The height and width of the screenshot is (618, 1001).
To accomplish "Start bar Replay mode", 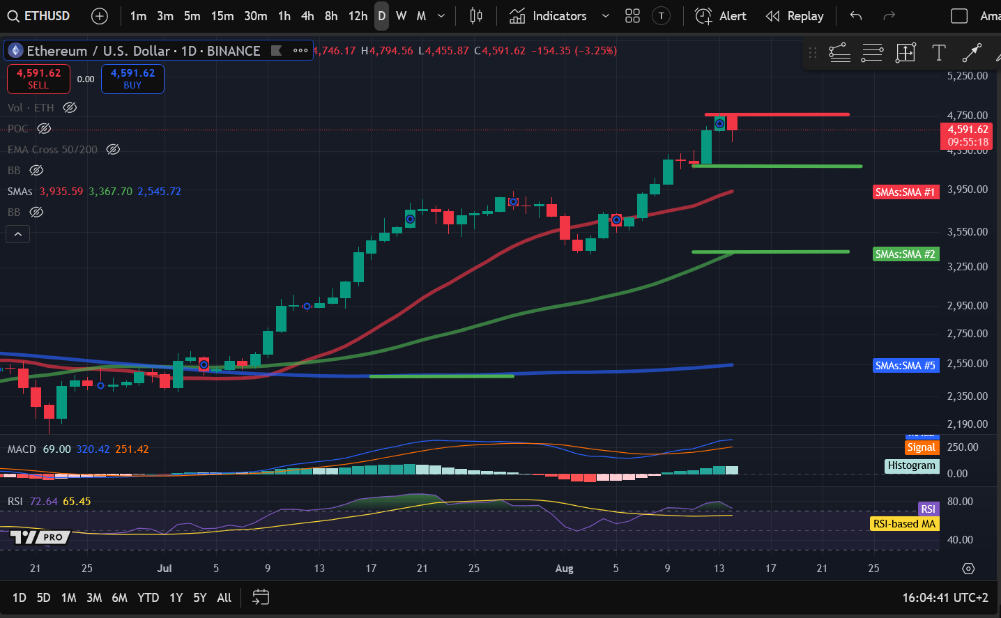I will pyautogui.click(x=795, y=16).
